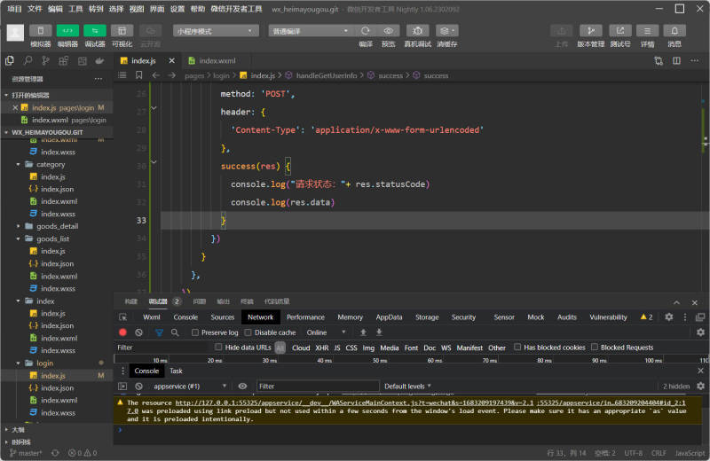
Task: Toggle the simulator (模拟器) panel button
Action: coord(41,30)
